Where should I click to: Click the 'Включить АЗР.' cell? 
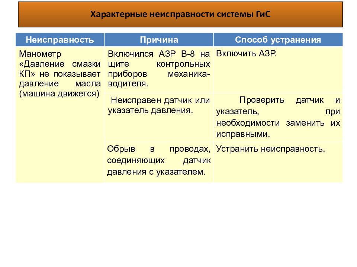[x=278, y=70]
